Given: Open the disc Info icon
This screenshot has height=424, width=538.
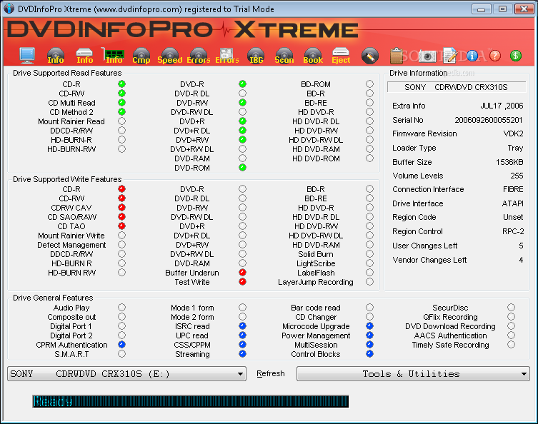Looking at the screenshot, I should (56, 56).
